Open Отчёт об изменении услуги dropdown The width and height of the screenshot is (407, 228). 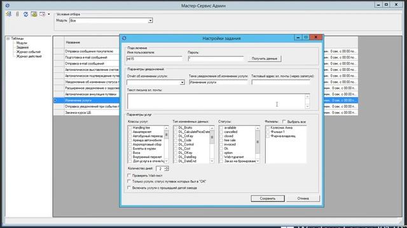click(182, 82)
